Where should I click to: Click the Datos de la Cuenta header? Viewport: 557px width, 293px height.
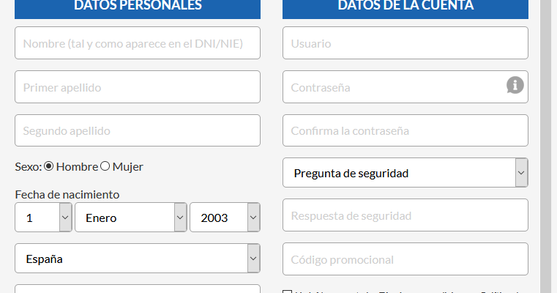(x=405, y=7)
